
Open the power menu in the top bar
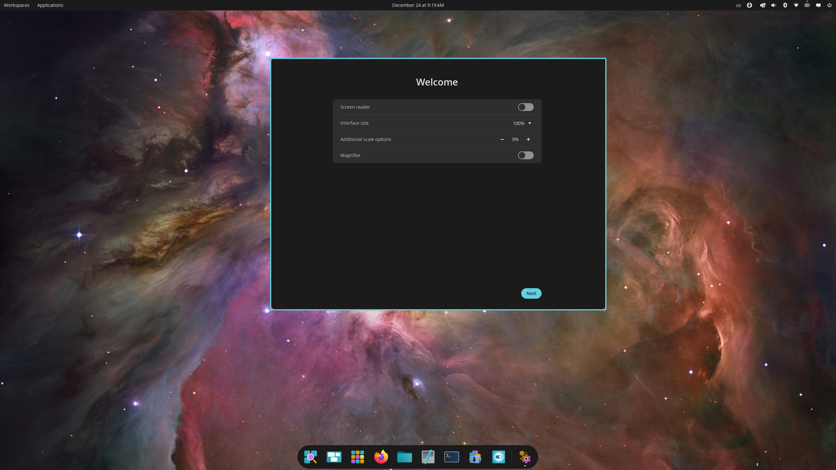(829, 5)
